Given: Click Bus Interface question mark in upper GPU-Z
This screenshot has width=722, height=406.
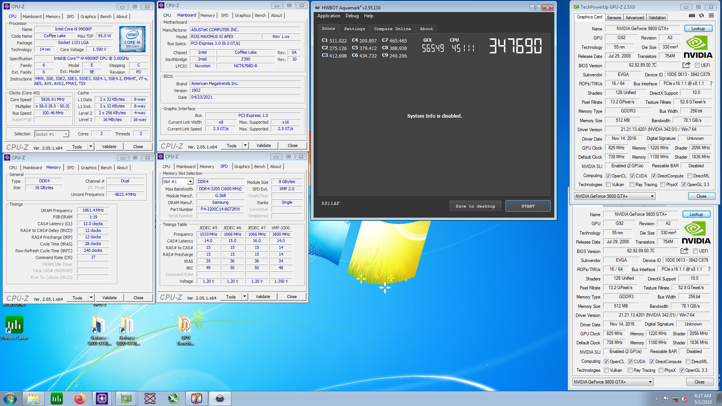Looking at the screenshot, I should pos(711,83).
